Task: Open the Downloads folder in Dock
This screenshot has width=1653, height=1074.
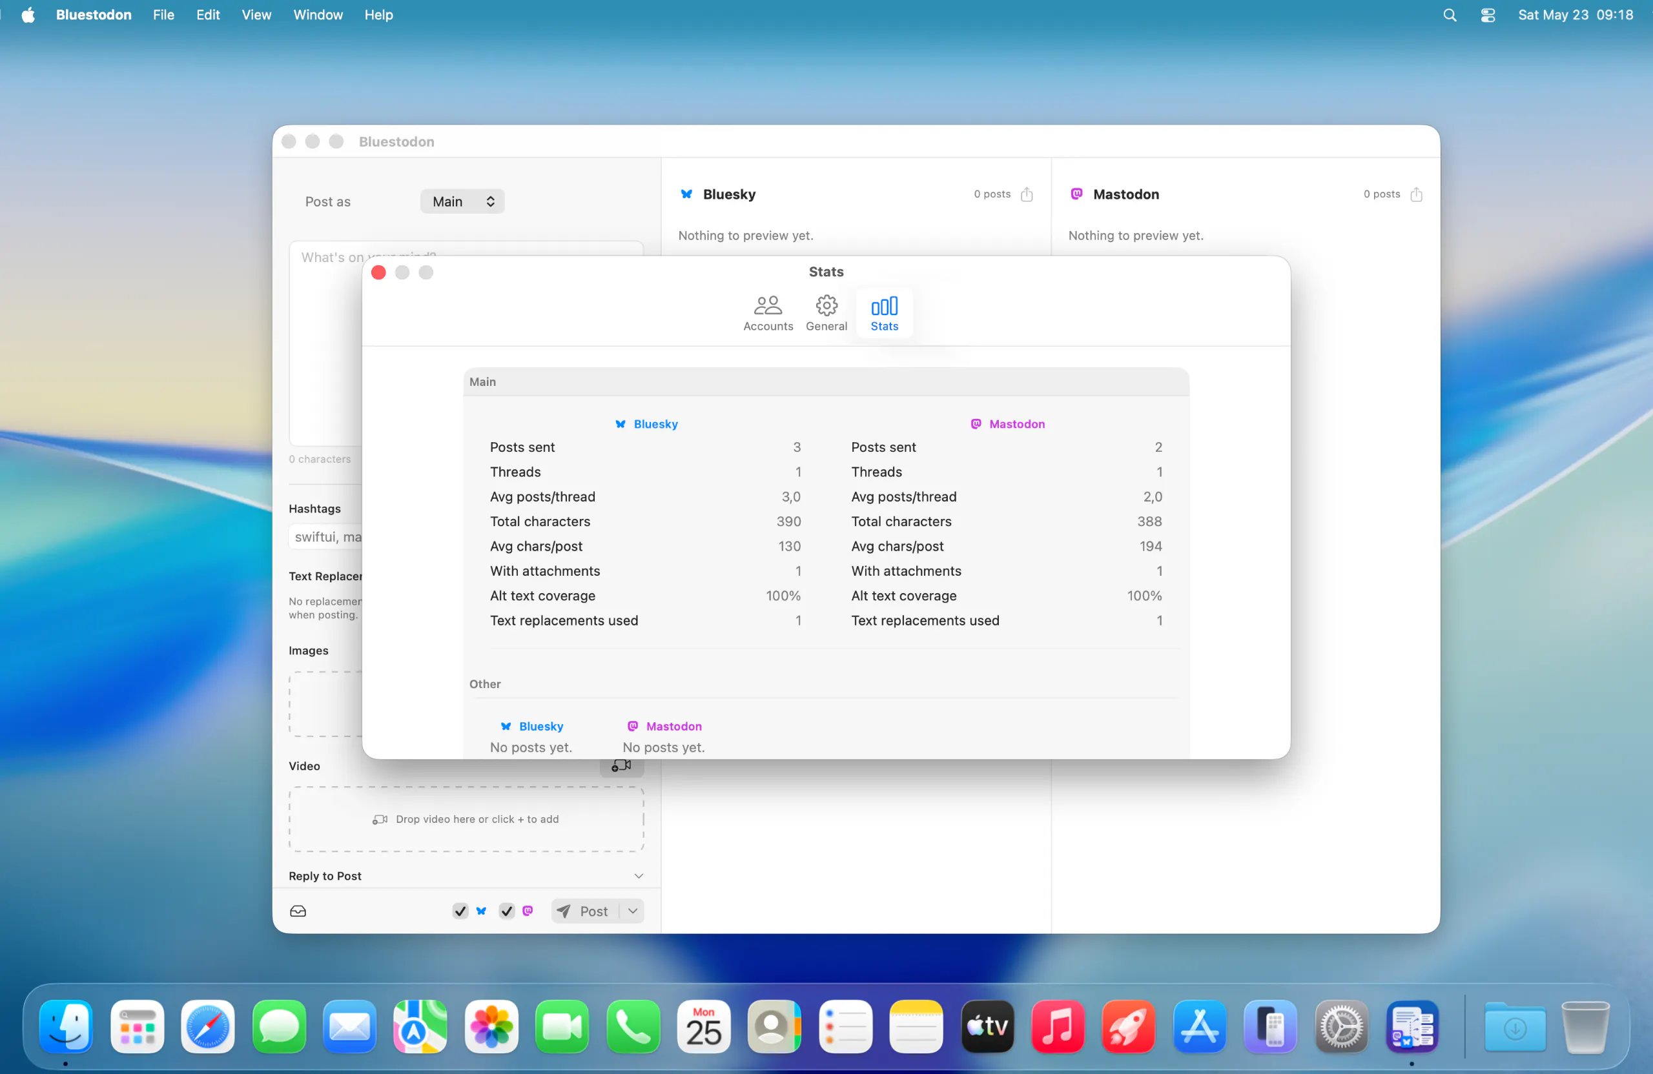Action: click(1515, 1026)
